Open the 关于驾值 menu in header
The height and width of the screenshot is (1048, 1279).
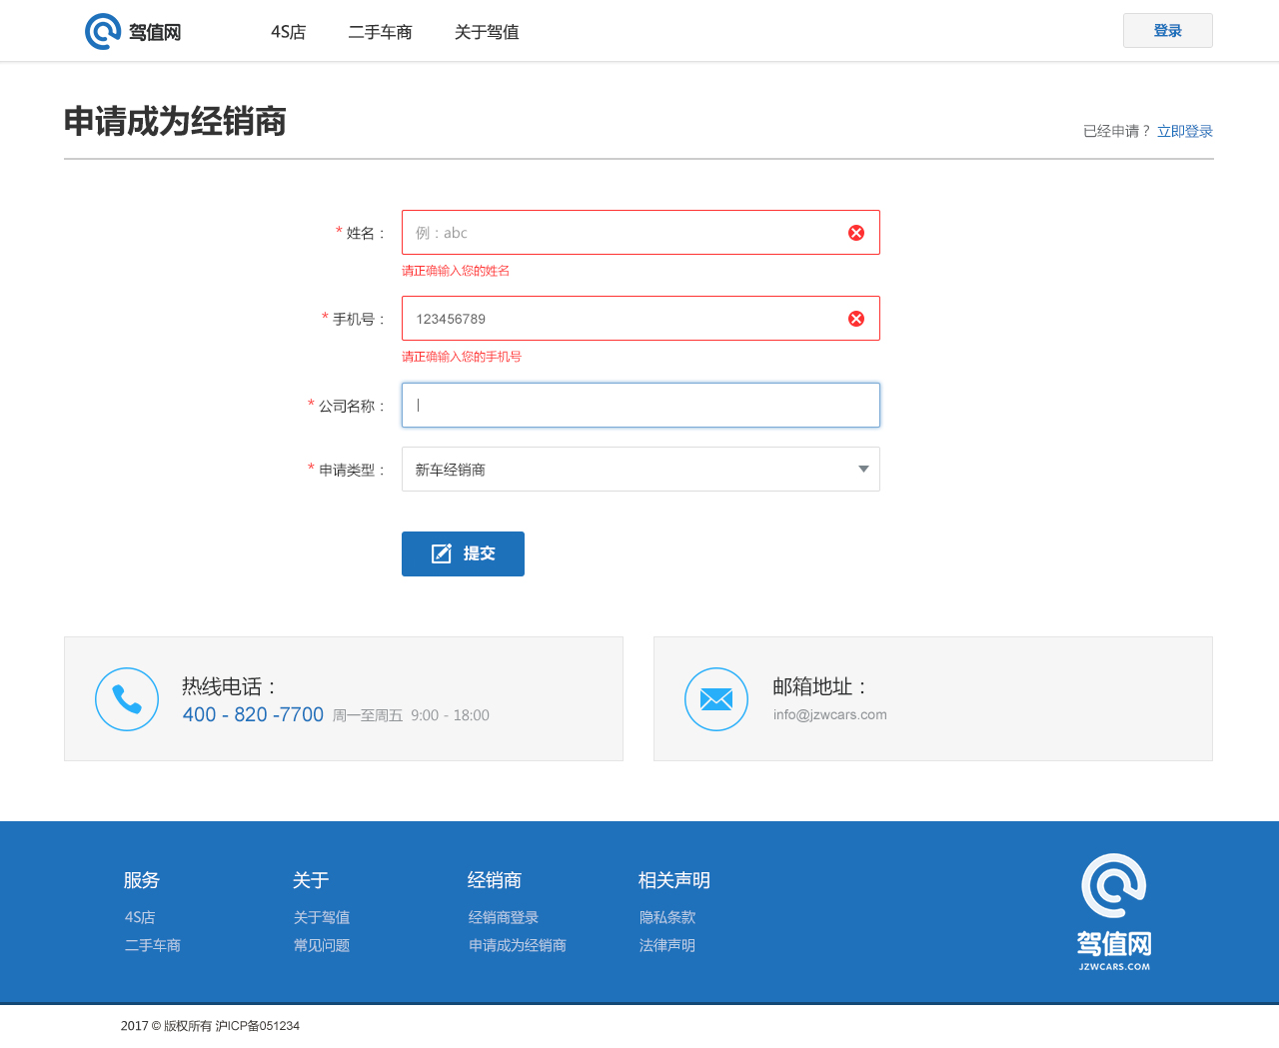[487, 32]
